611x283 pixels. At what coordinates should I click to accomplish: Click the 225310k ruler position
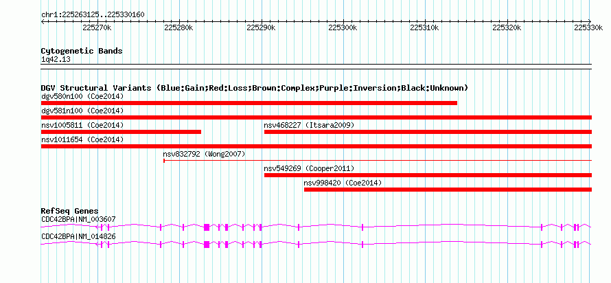425,28
